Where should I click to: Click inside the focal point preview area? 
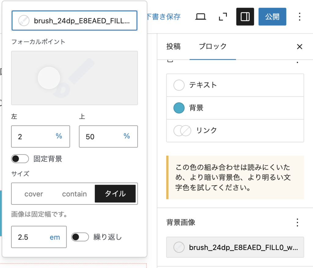(75, 78)
